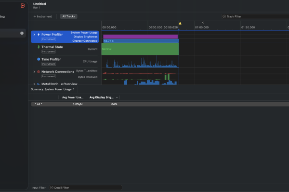Screen dimensions: 289x192
Task: Click the info icon in the sidebar
Action: point(22,33)
